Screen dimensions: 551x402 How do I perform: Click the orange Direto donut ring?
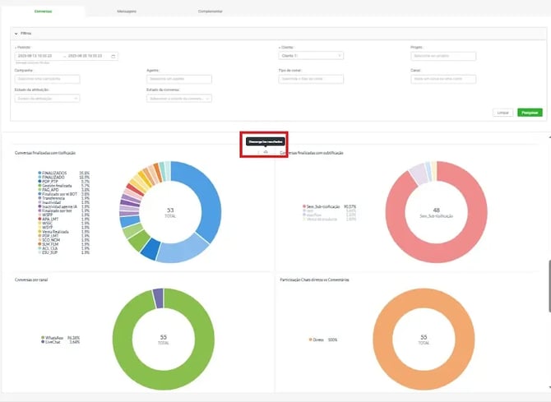(424, 380)
